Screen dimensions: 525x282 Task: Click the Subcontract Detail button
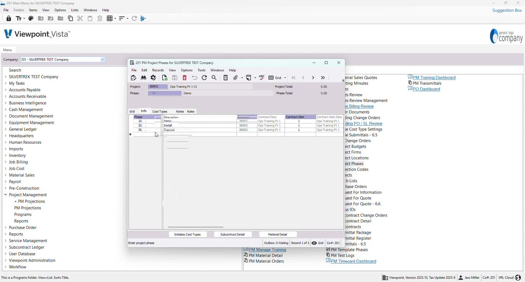(x=232, y=235)
